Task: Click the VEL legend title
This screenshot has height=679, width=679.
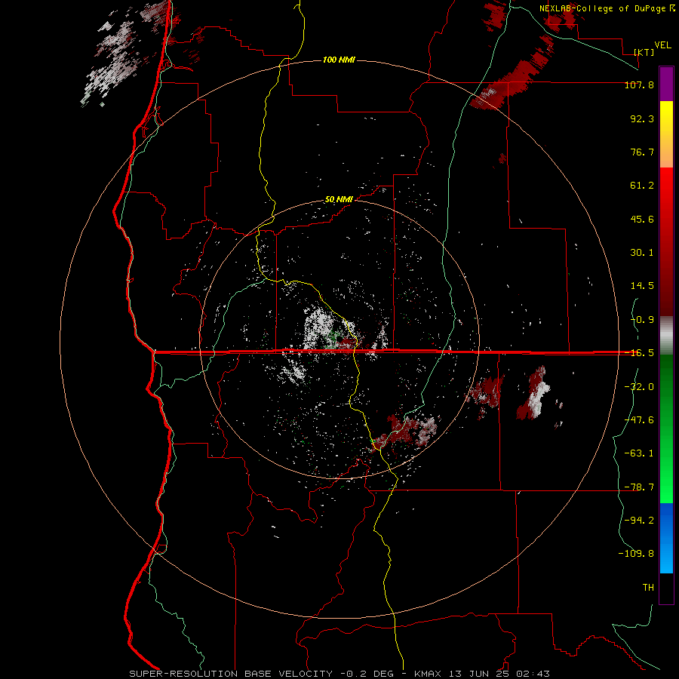Action: [x=662, y=45]
